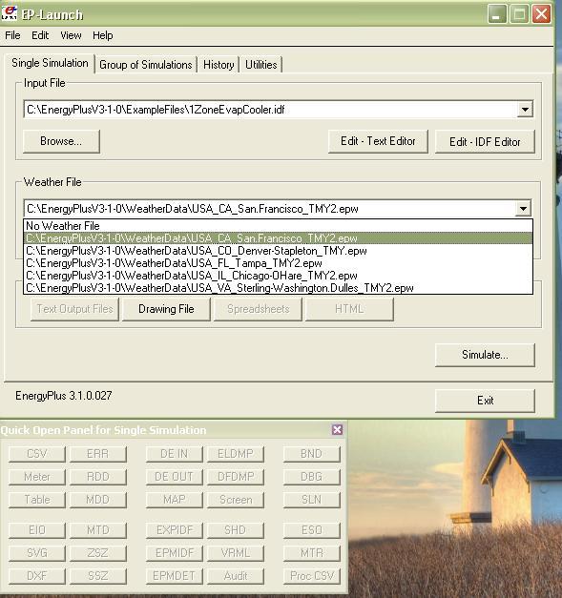
Task: Click the Weather File path field
Action: 269,209
